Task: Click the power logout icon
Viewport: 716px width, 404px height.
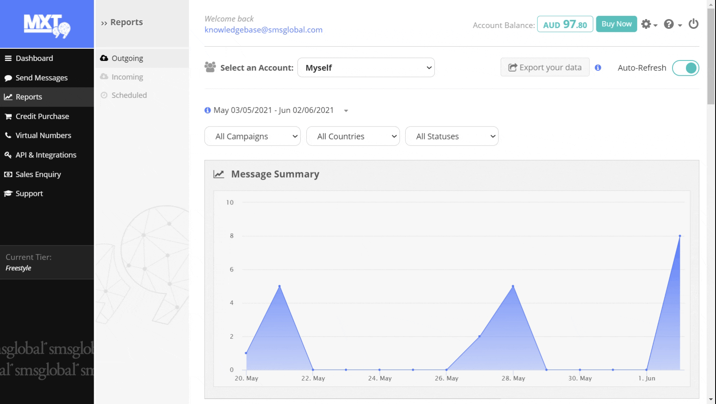Action: pos(693,24)
